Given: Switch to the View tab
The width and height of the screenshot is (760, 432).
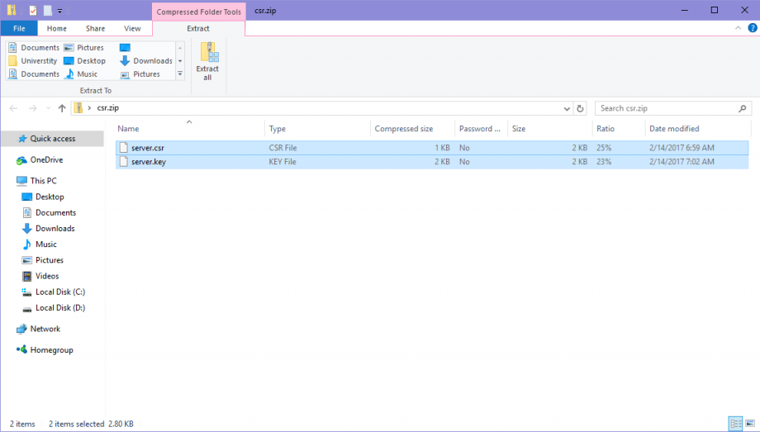Looking at the screenshot, I should click(132, 28).
